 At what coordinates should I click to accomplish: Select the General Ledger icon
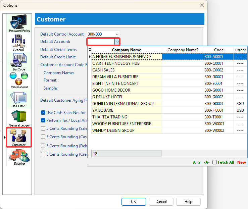19,117
